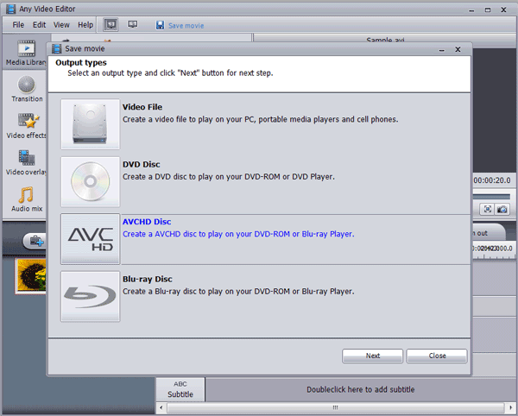Image resolution: width=518 pixels, height=416 pixels.
Task: Click the horizontal timeline scrollbar thumb
Action: (336, 407)
